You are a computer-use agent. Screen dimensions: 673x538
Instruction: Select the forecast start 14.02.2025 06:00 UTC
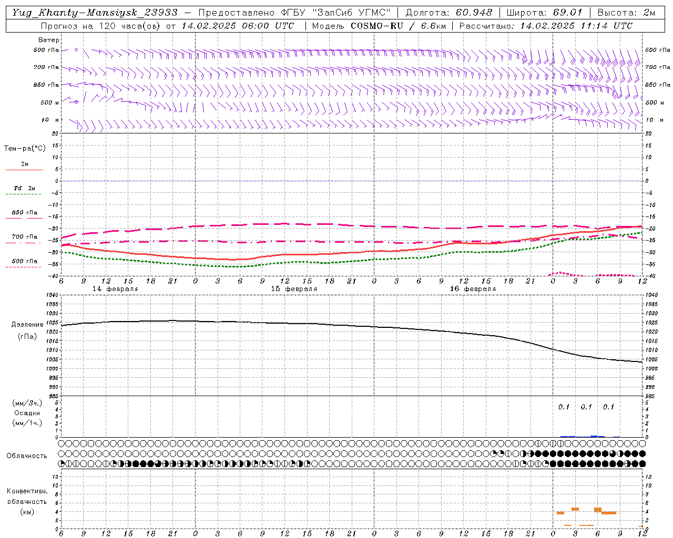pyautogui.click(x=238, y=26)
